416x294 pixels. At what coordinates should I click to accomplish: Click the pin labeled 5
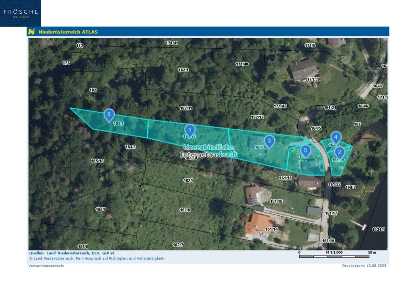click(x=305, y=150)
